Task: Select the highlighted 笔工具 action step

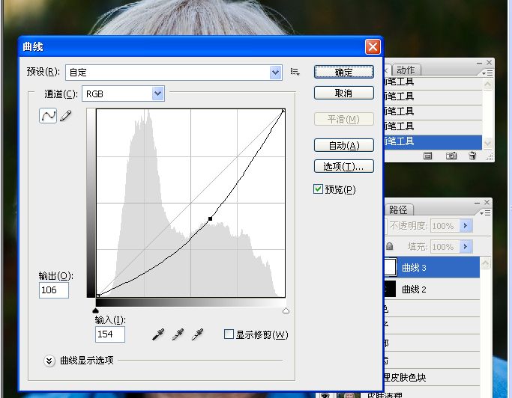Action: [433, 141]
